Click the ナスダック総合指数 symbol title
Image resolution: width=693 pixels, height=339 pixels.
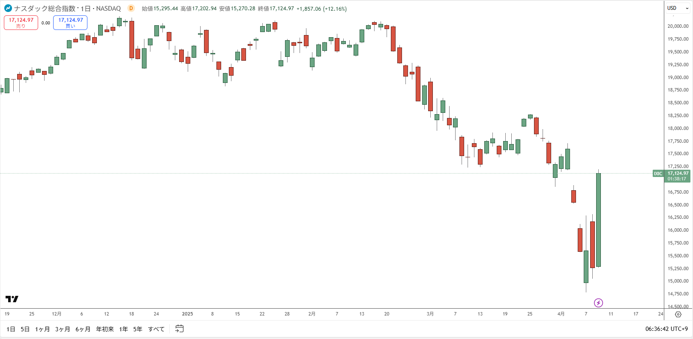coord(45,8)
